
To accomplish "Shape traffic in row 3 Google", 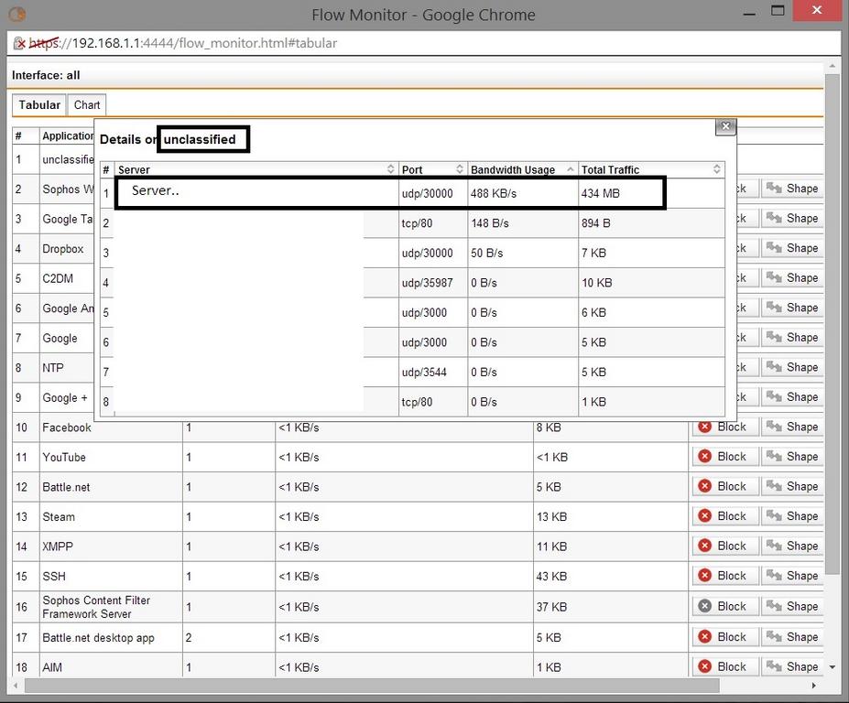I will [x=792, y=219].
